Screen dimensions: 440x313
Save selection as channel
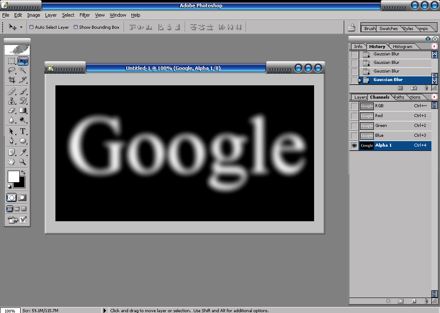click(x=400, y=301)
